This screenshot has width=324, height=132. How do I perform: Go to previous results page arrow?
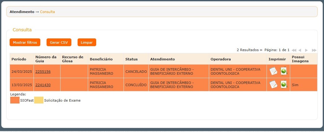click(x=299, y=50)
